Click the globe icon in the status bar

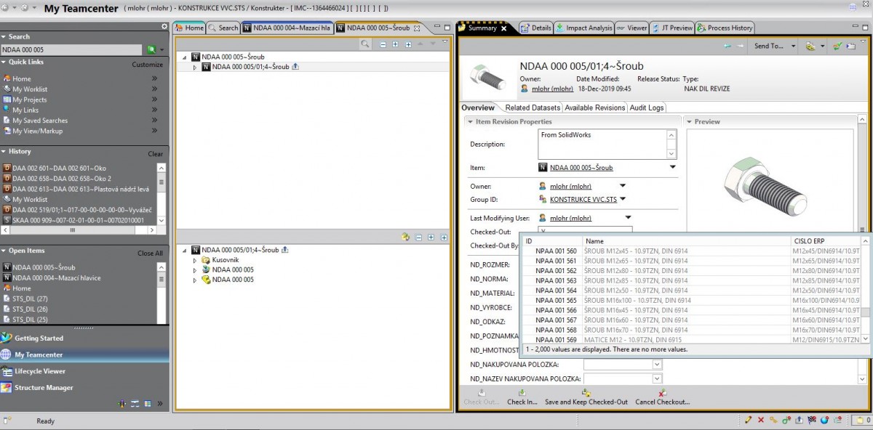tap(824, 420)
